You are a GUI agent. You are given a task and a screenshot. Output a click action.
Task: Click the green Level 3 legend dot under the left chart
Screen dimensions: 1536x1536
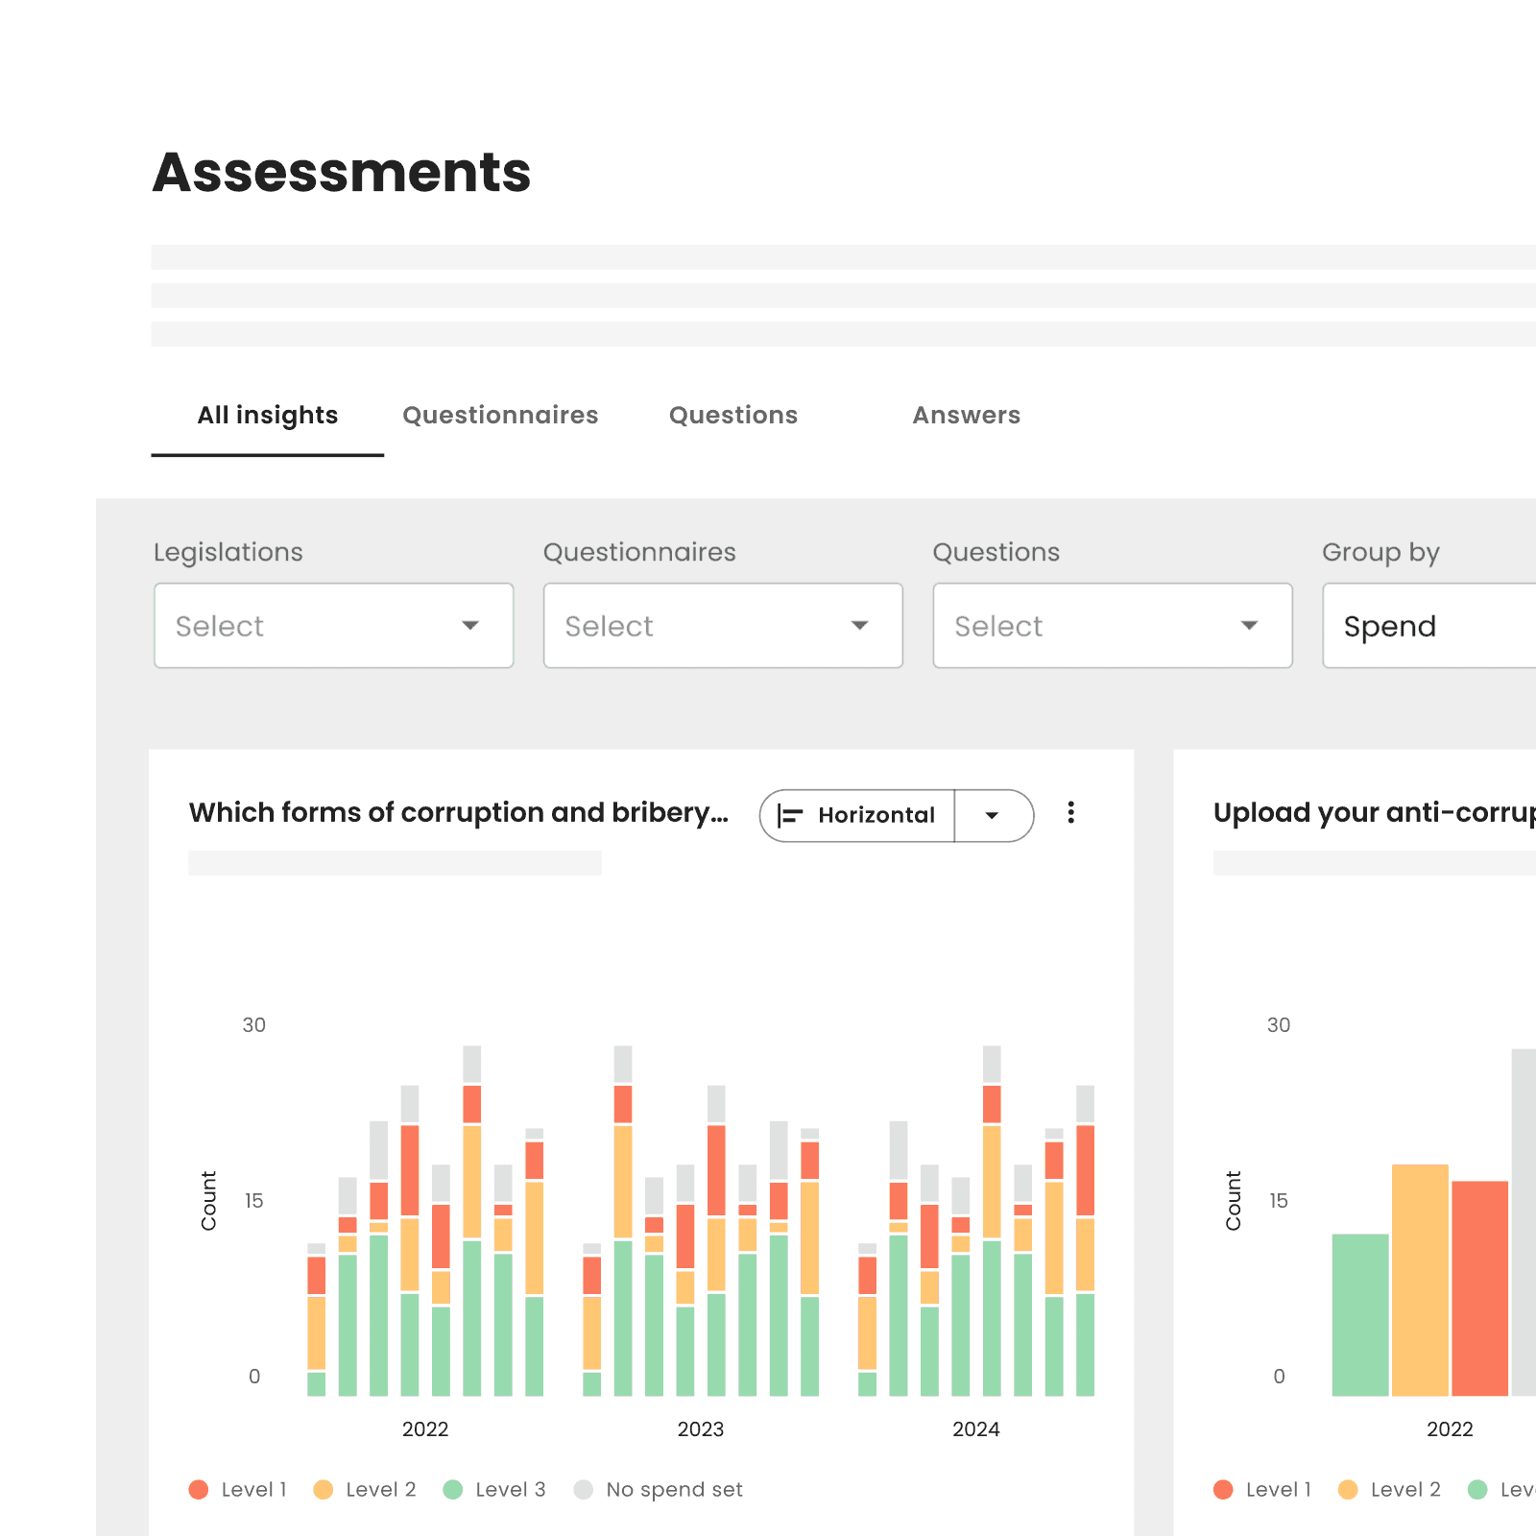(x=452, y=1489)
